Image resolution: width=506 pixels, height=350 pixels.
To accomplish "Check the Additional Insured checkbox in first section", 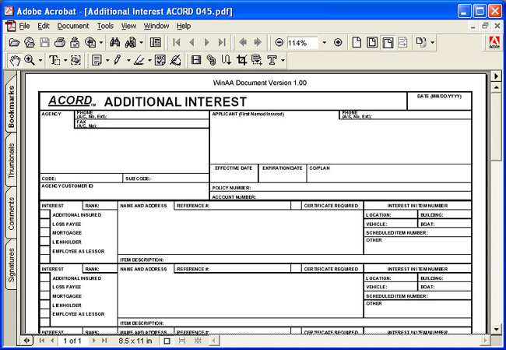I will [x=44, y=215].
